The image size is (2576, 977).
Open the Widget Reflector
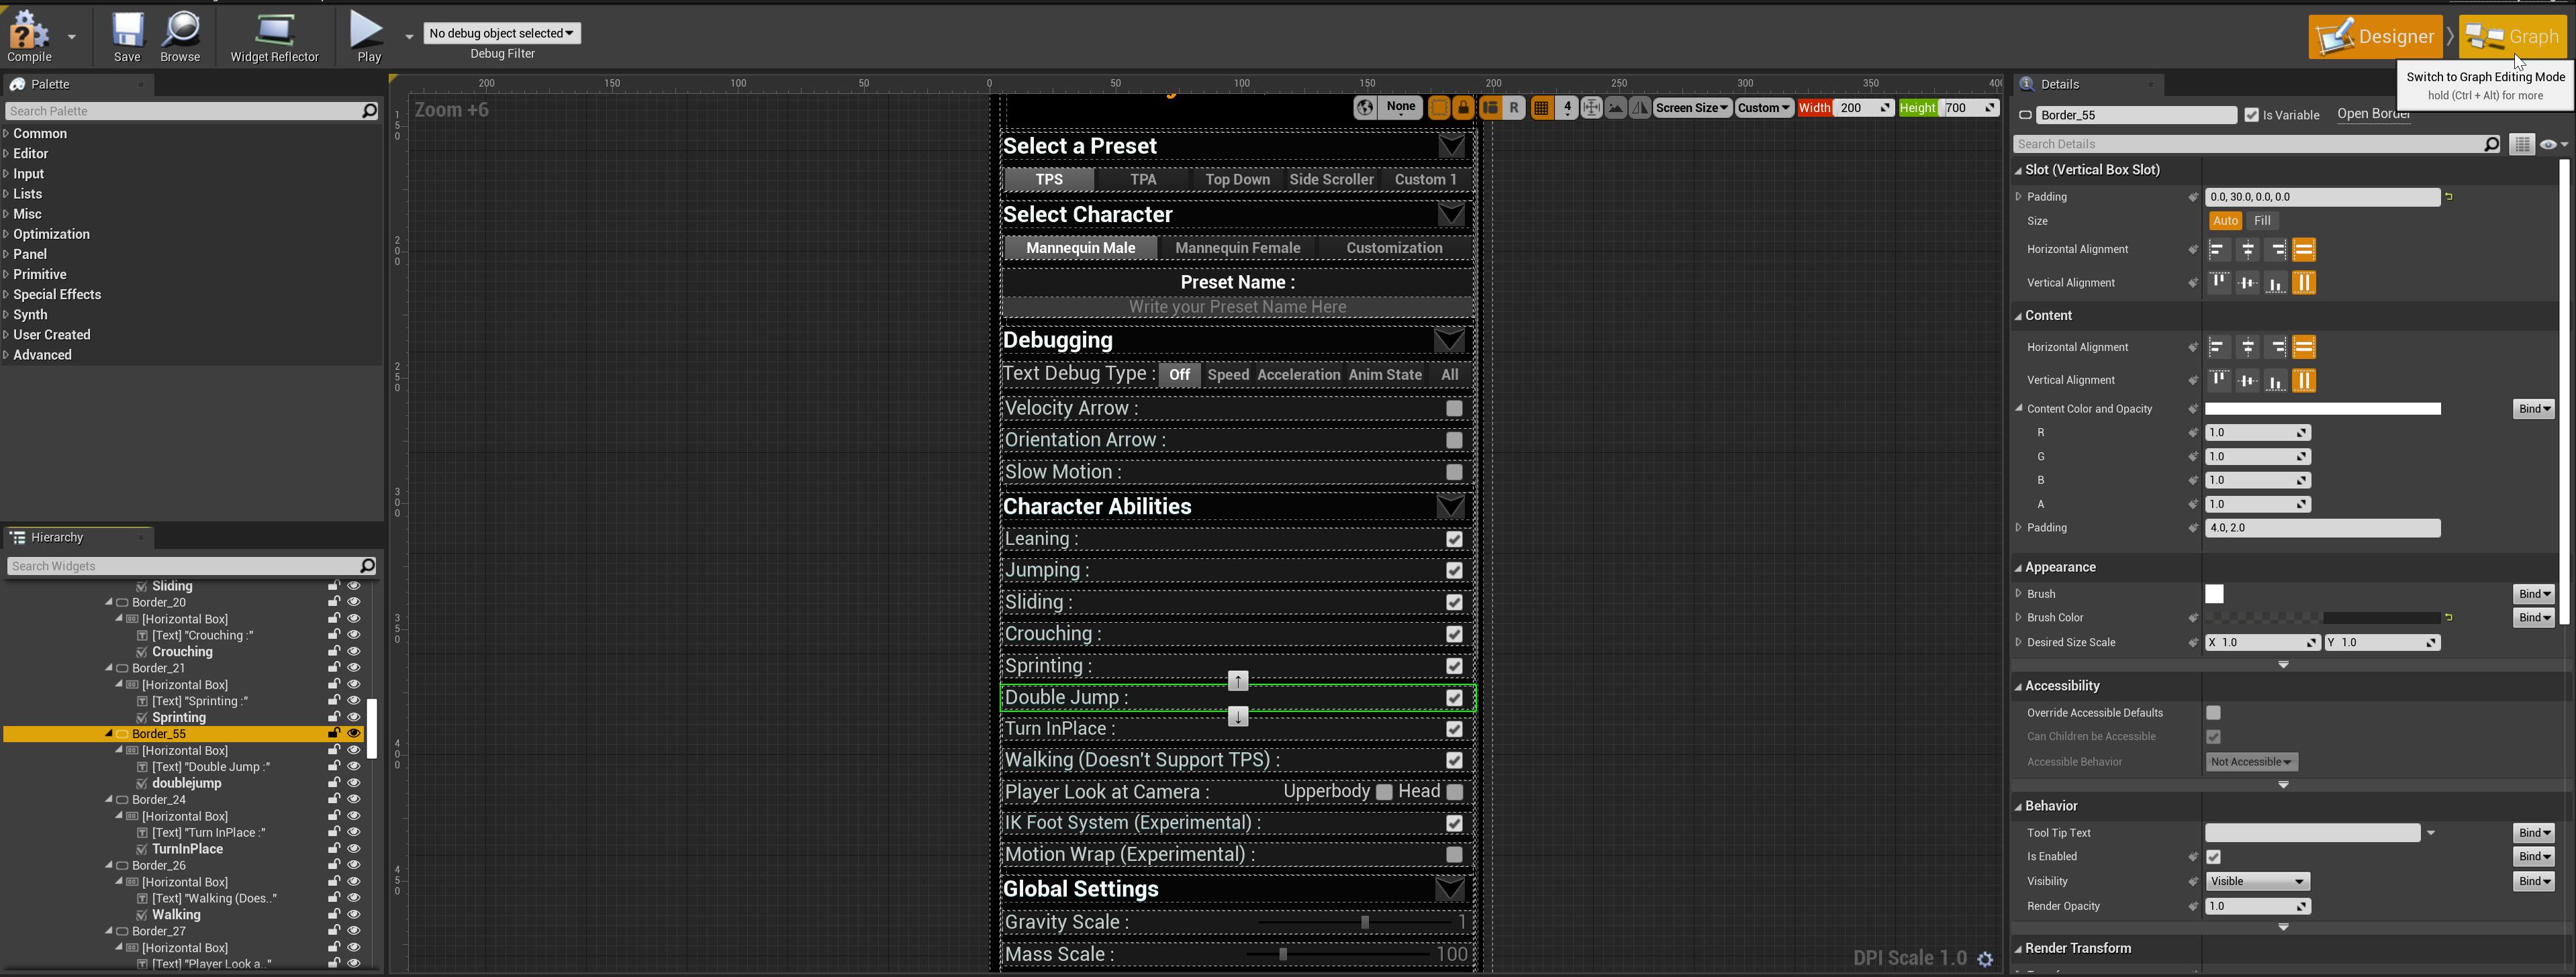click(x=274, y=36)
